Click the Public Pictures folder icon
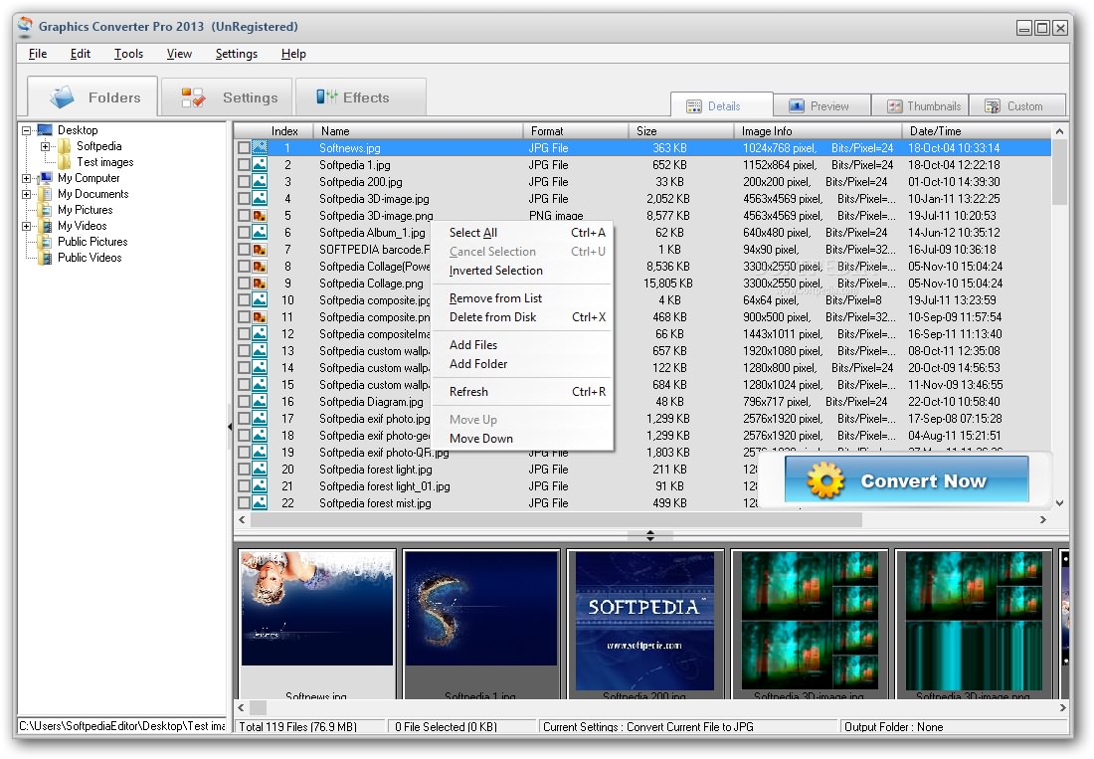Viewport: 1094px width, 759px height. click(45, 242)
